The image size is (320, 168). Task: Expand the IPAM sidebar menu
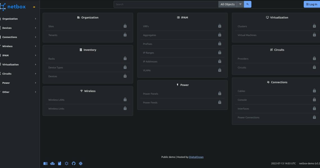[19, 55]
